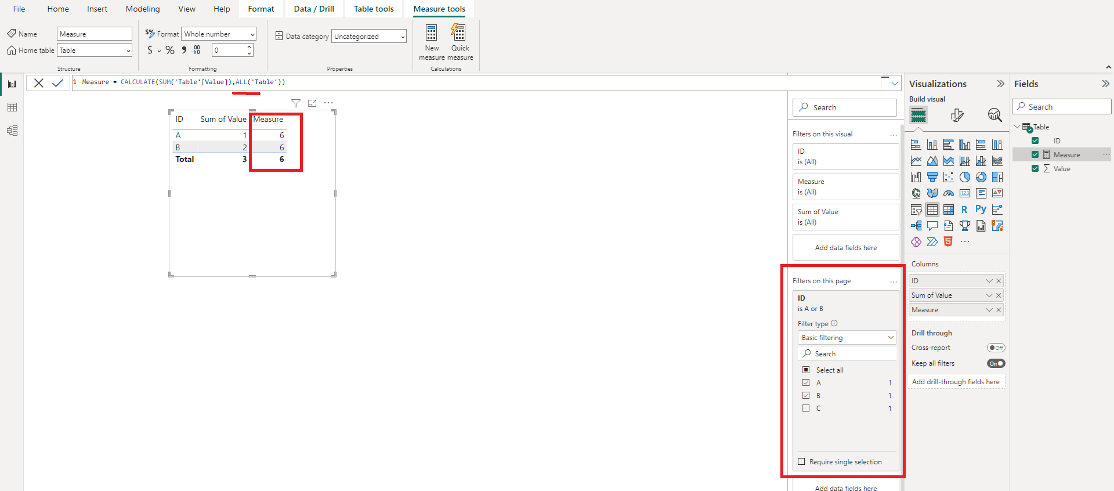The image size is (1114, 491).
Task: Choose the Pie chart visualization
Action: pyautogui.click(x=965, y=177)
